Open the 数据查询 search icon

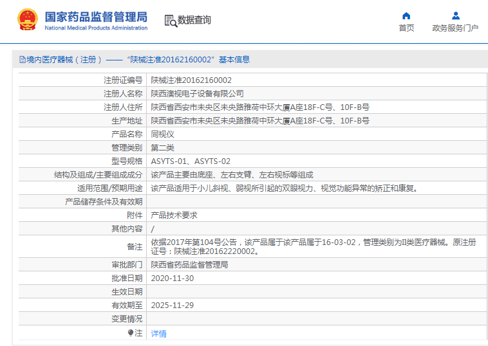click(x=171, y=21)
